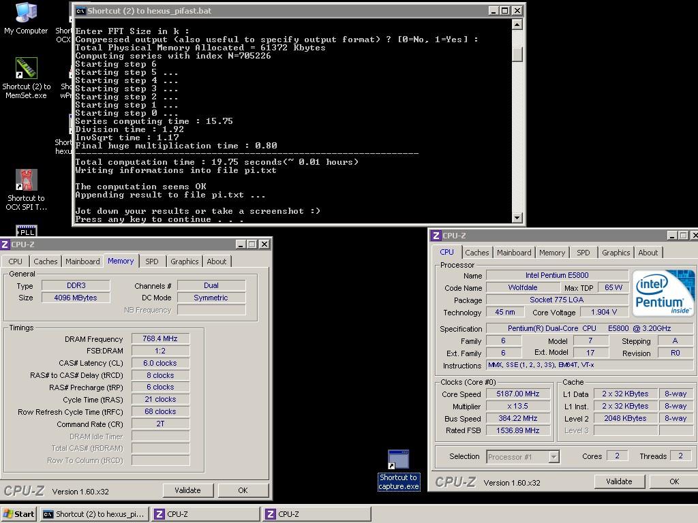
Task: Click OK in right CPU-Z window
Action: point(674,481)
